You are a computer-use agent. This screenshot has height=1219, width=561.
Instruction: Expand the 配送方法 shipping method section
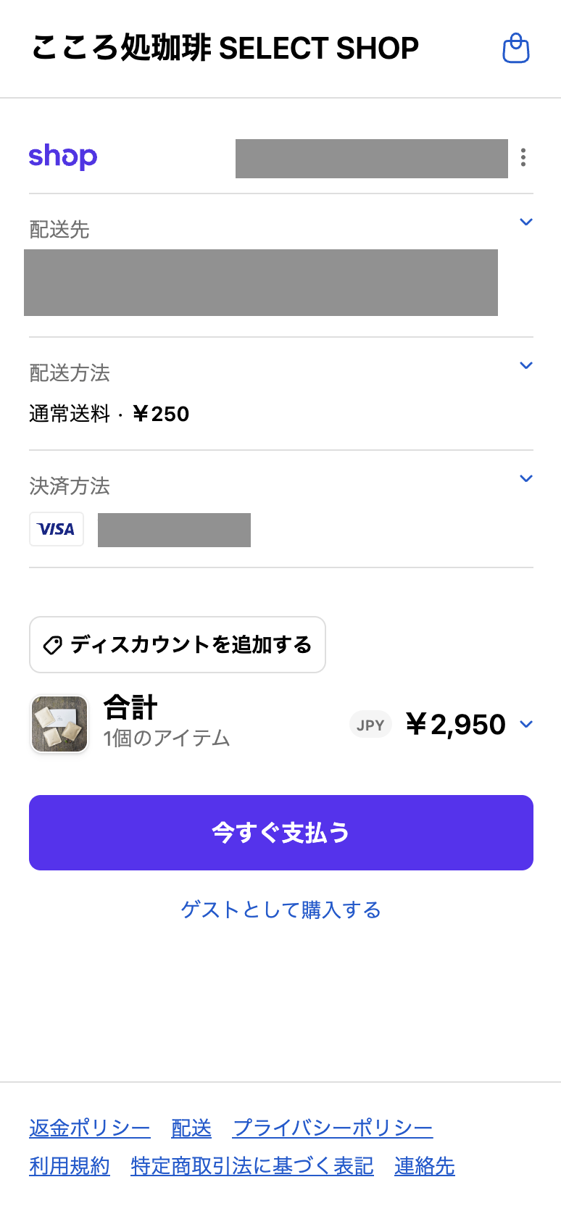coord(526,366)
